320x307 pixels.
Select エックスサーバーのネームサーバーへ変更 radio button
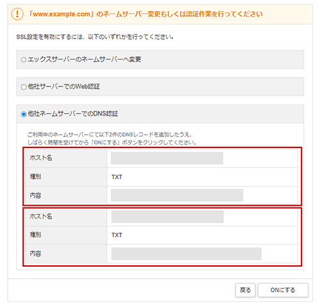[24, 60]
